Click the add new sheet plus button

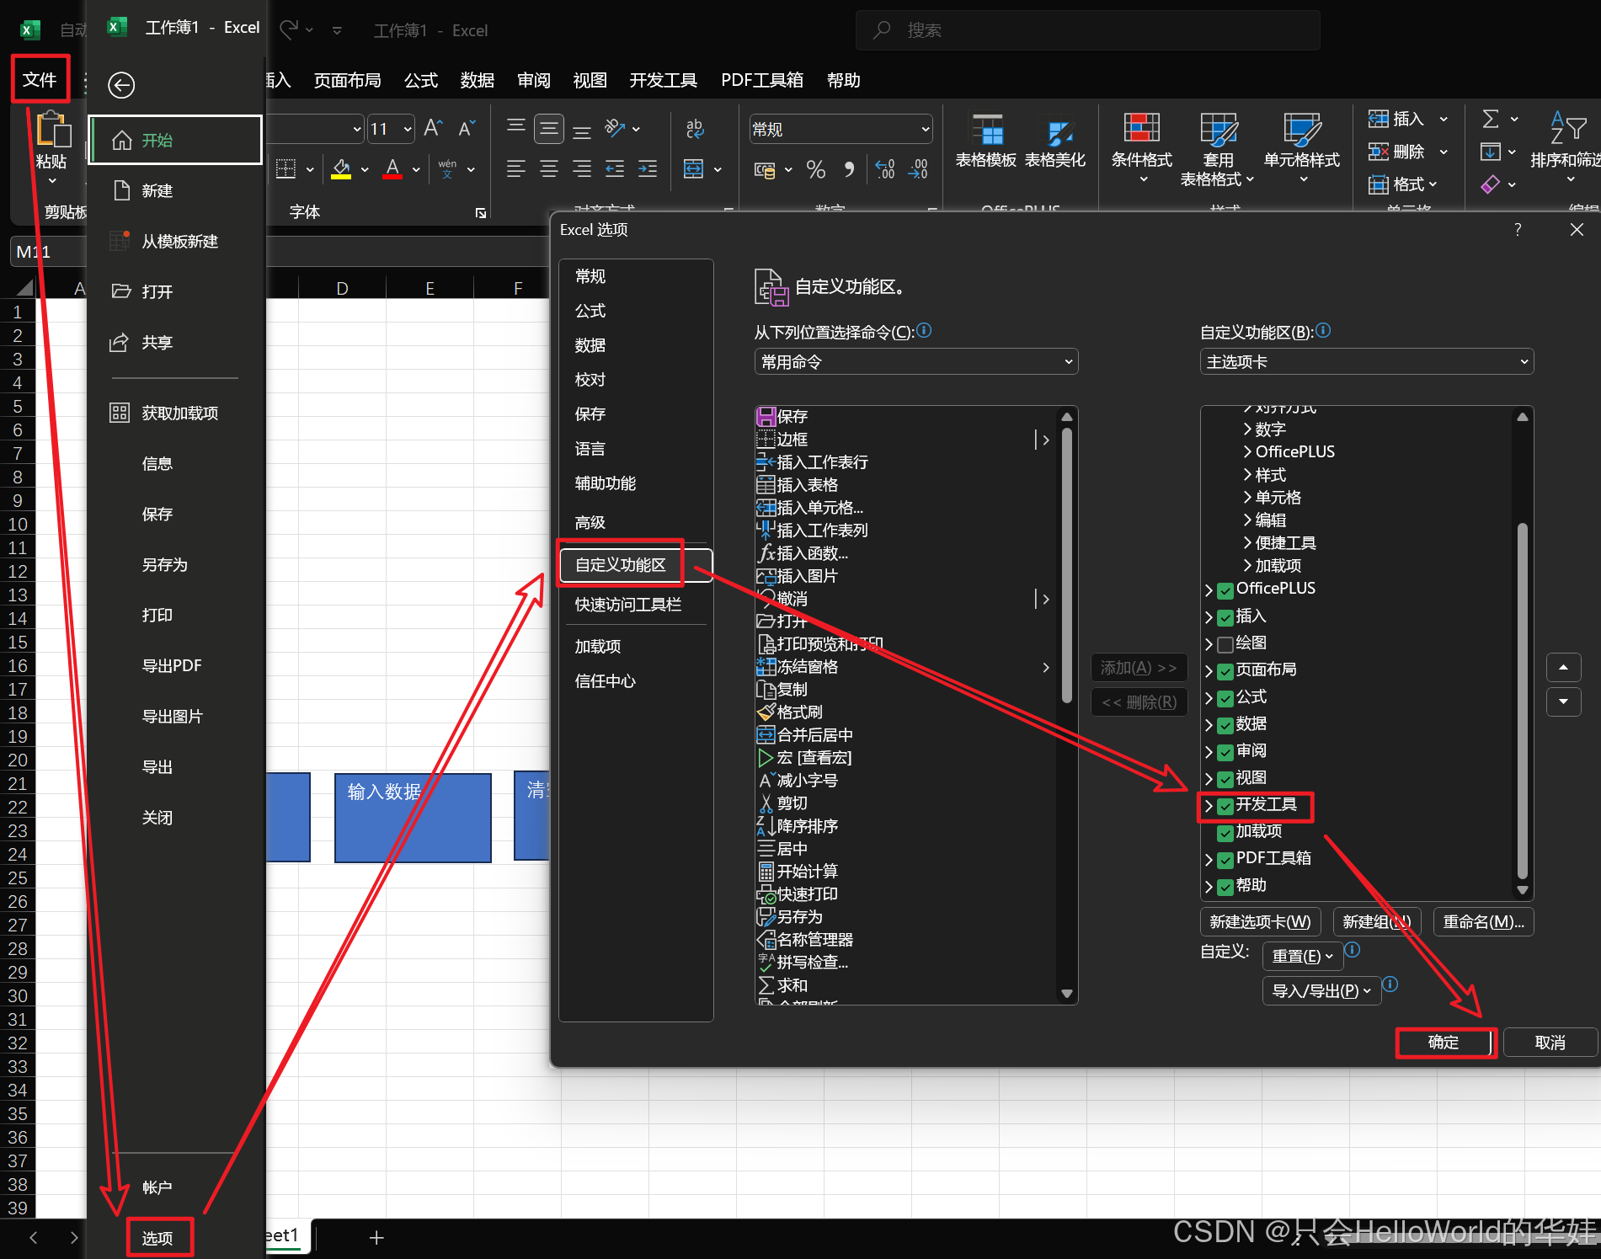[376, 1237]
